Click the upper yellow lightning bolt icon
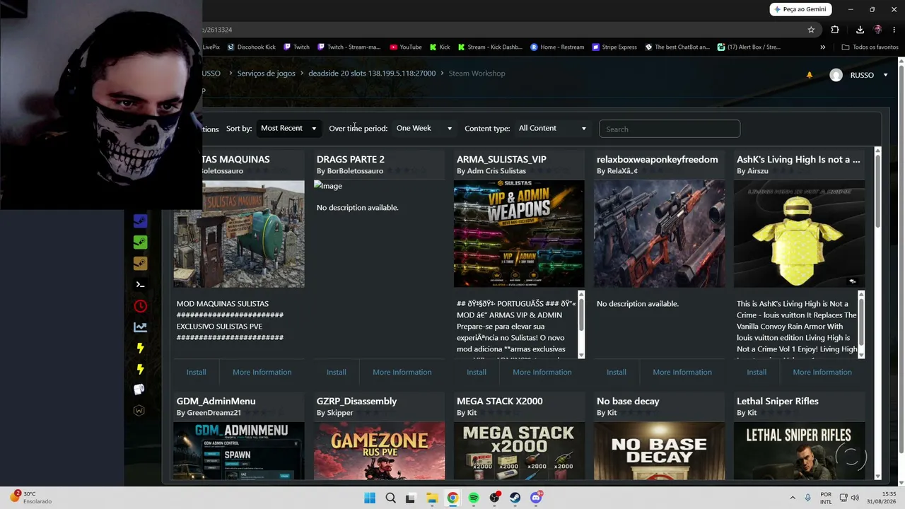This screenshot has height=509, width=905. point(140,348)
